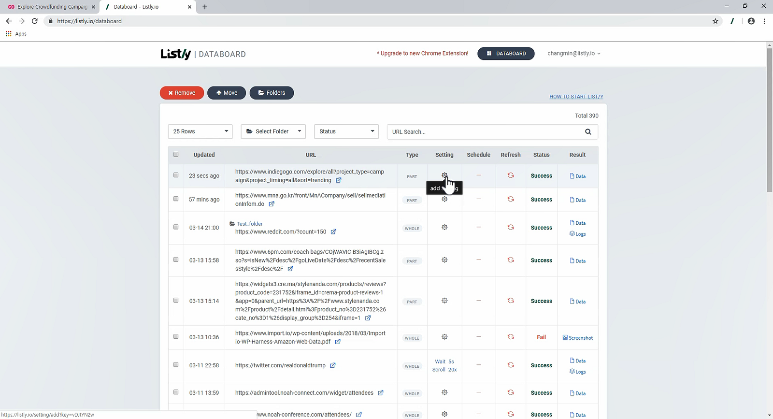Click the page vertical scrollbar thumb

pyautogui.click(x=770, y=120)
